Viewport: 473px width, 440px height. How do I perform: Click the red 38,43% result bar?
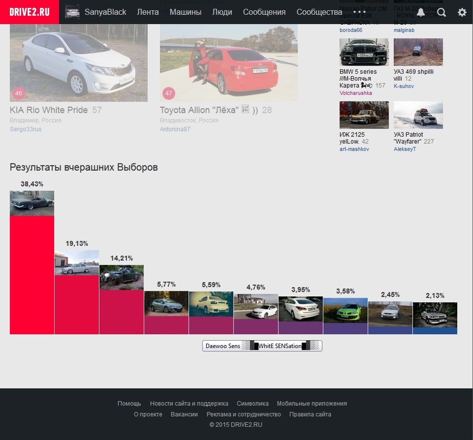[x=32, y=275]
